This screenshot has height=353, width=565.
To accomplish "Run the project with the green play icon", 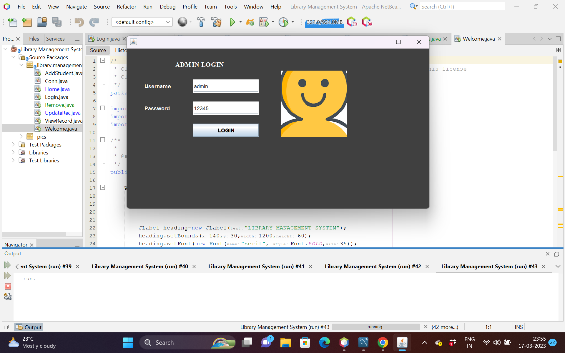I will pos(232,22).
